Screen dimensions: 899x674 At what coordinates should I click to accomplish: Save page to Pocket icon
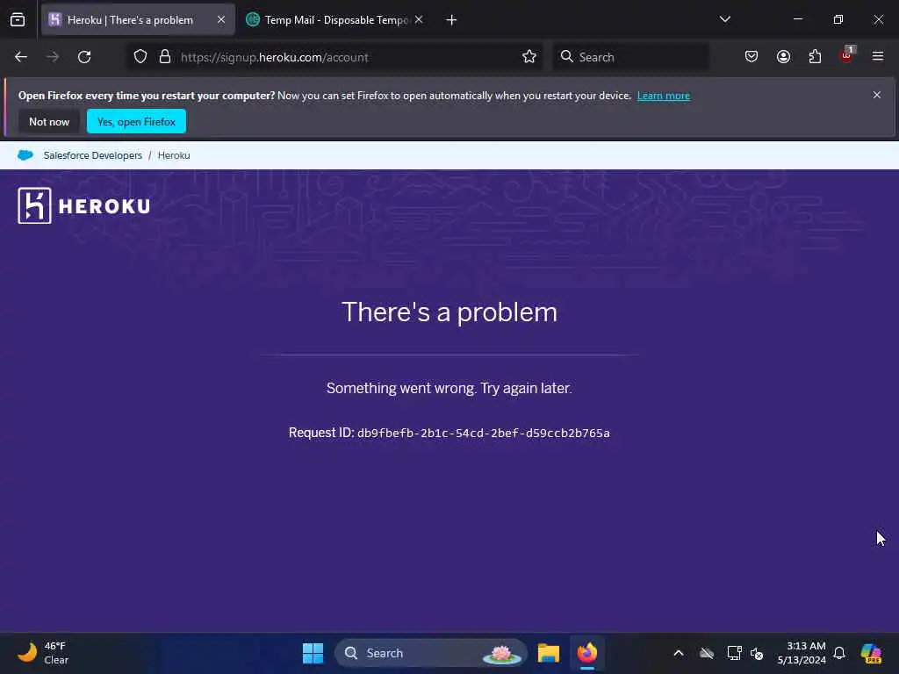coord(752,57)
